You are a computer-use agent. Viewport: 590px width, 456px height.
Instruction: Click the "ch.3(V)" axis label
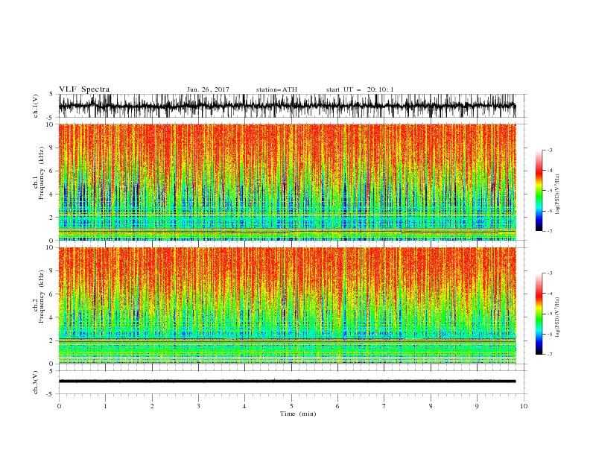coord(36,382)
